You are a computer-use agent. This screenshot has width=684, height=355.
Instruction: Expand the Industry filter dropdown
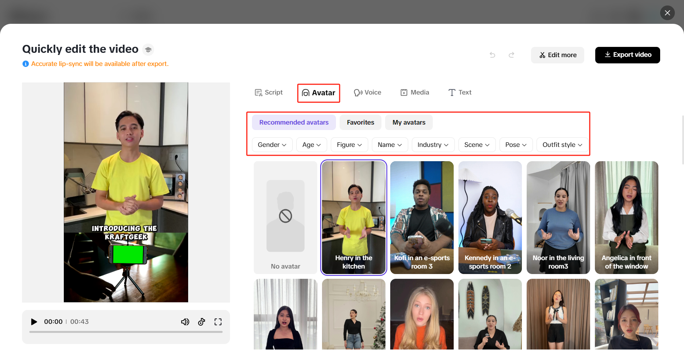[433, 145]
